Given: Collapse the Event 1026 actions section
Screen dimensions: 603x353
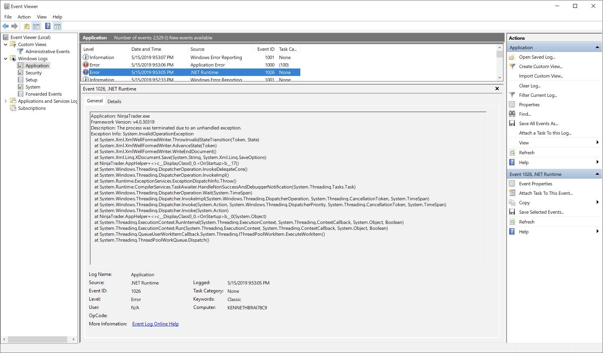Looking at the screenshot, I should pyautogui.click(x=597, y=174).
